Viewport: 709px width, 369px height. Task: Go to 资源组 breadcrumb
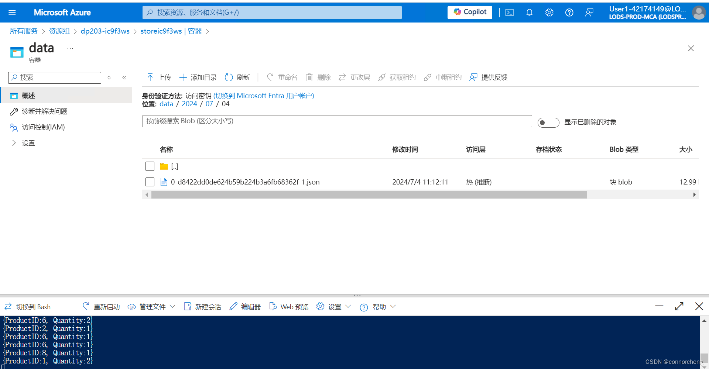pyautogui.click(x=59, y=31)
